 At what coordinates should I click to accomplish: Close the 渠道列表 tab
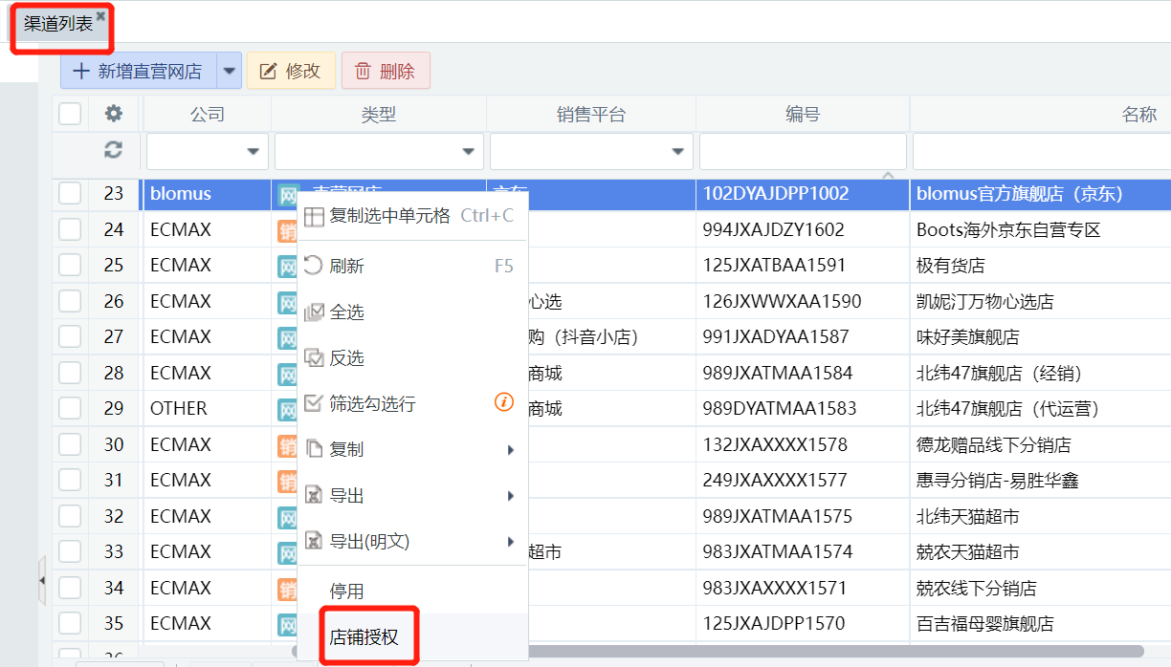coord(100,15)
